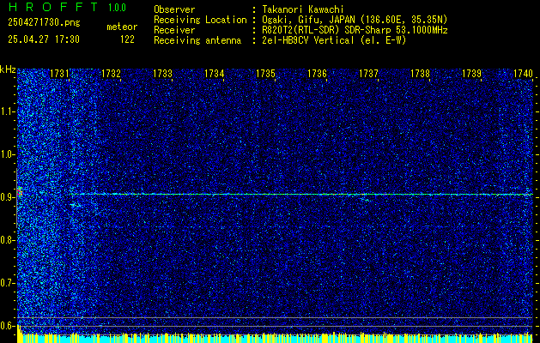Click the 1734 time marker

pyautogui.click(x=215, y=73)
